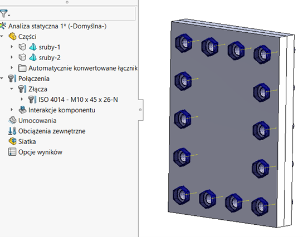This screenshot has height=237, width=303.
Task: Collapse the Złącza node
Action: pyautogui.click(x=12, y=89)
